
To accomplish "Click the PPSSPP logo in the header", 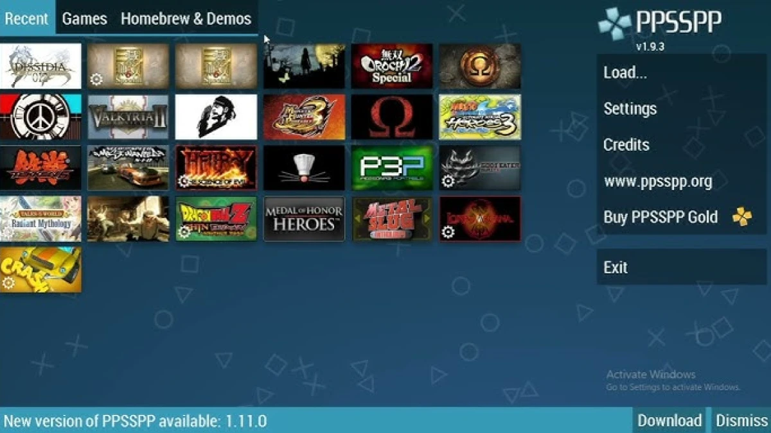I will tap(660, 22).
